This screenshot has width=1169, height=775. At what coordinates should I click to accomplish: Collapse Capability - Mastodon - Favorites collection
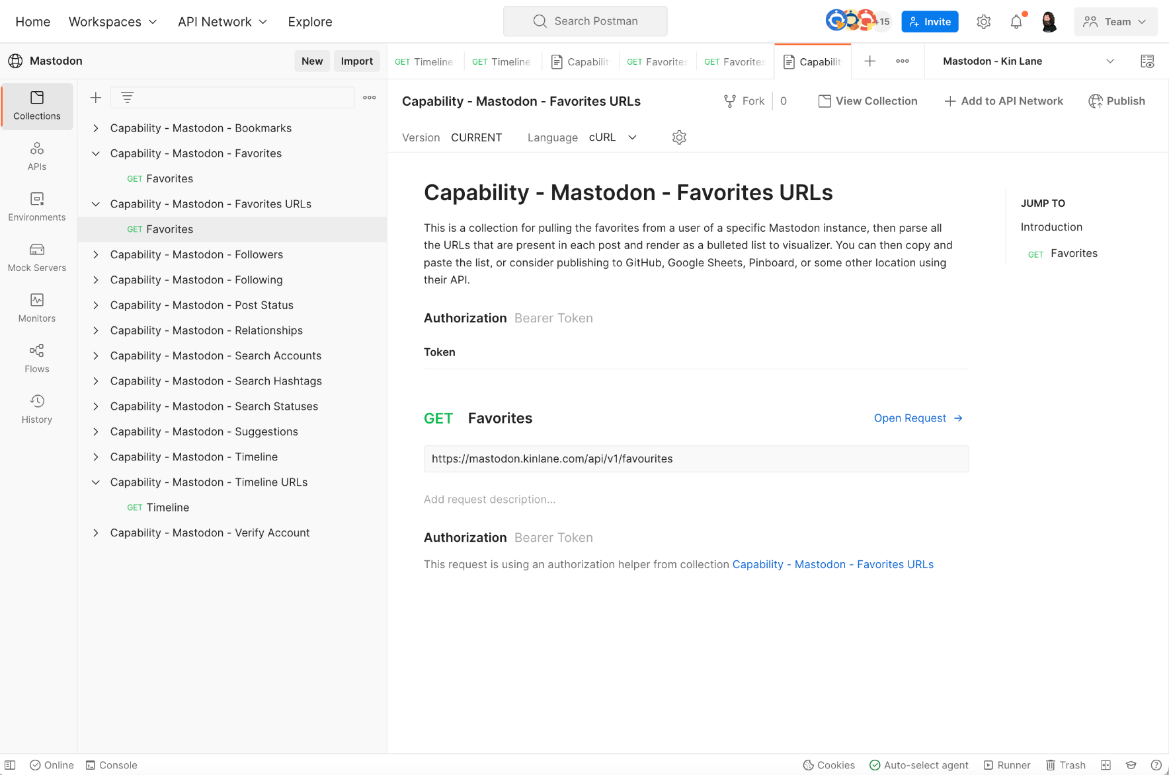click(x=96, y=153)
